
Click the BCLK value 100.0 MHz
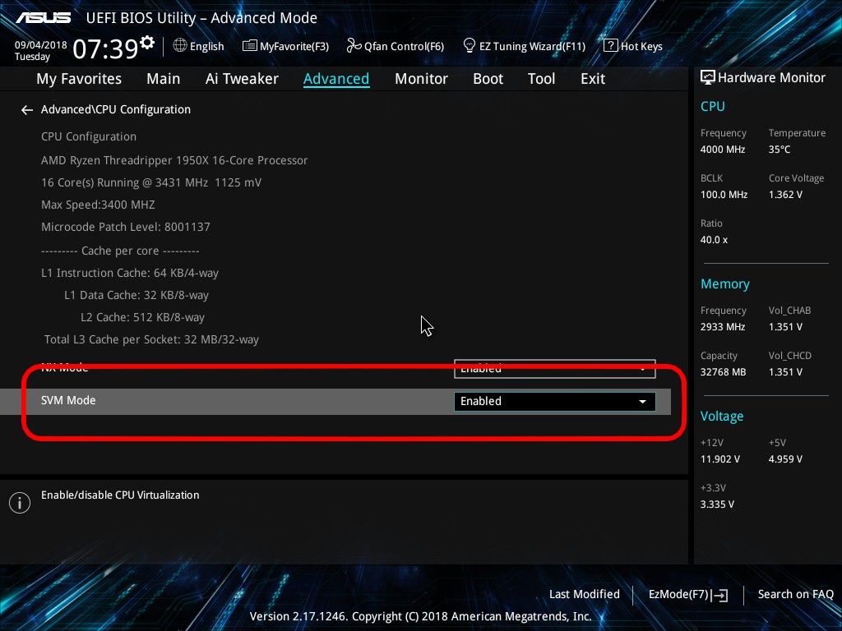724,195
